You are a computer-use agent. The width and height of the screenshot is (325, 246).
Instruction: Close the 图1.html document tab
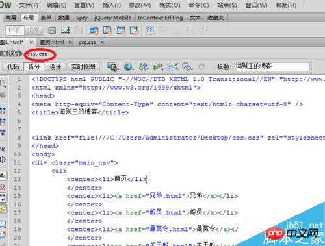pos(31,42)
